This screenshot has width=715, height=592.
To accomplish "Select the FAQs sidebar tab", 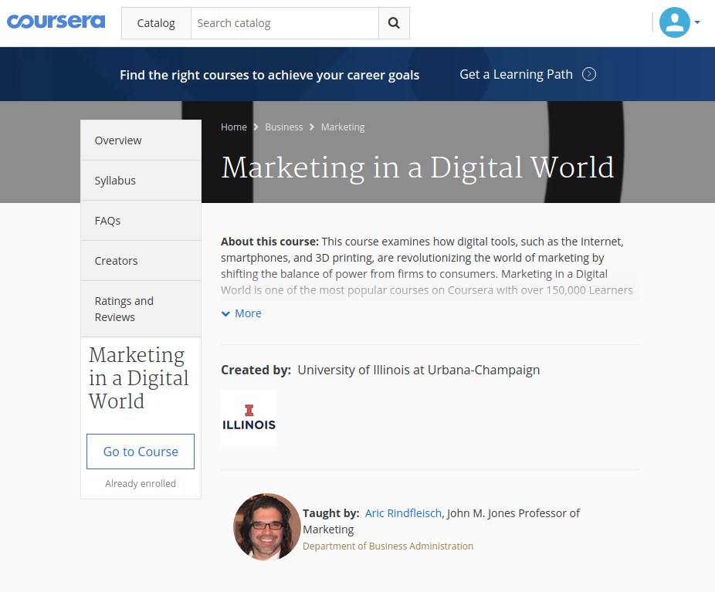I will [x=141, y=221].
